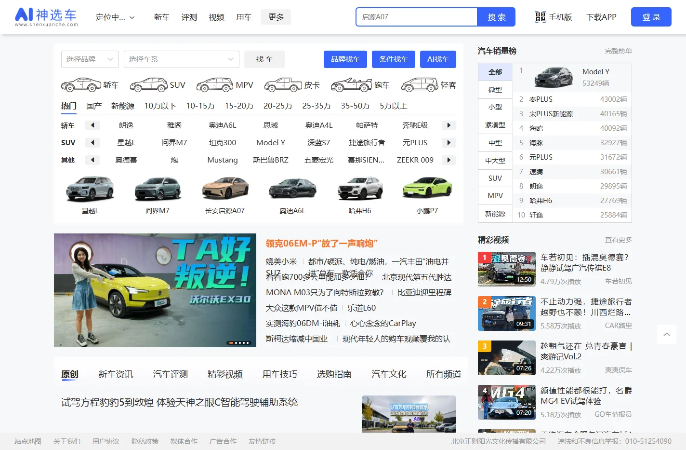686x450 pixels.
Task: Show previous models in 轿车 row
Action: [92, 125]
